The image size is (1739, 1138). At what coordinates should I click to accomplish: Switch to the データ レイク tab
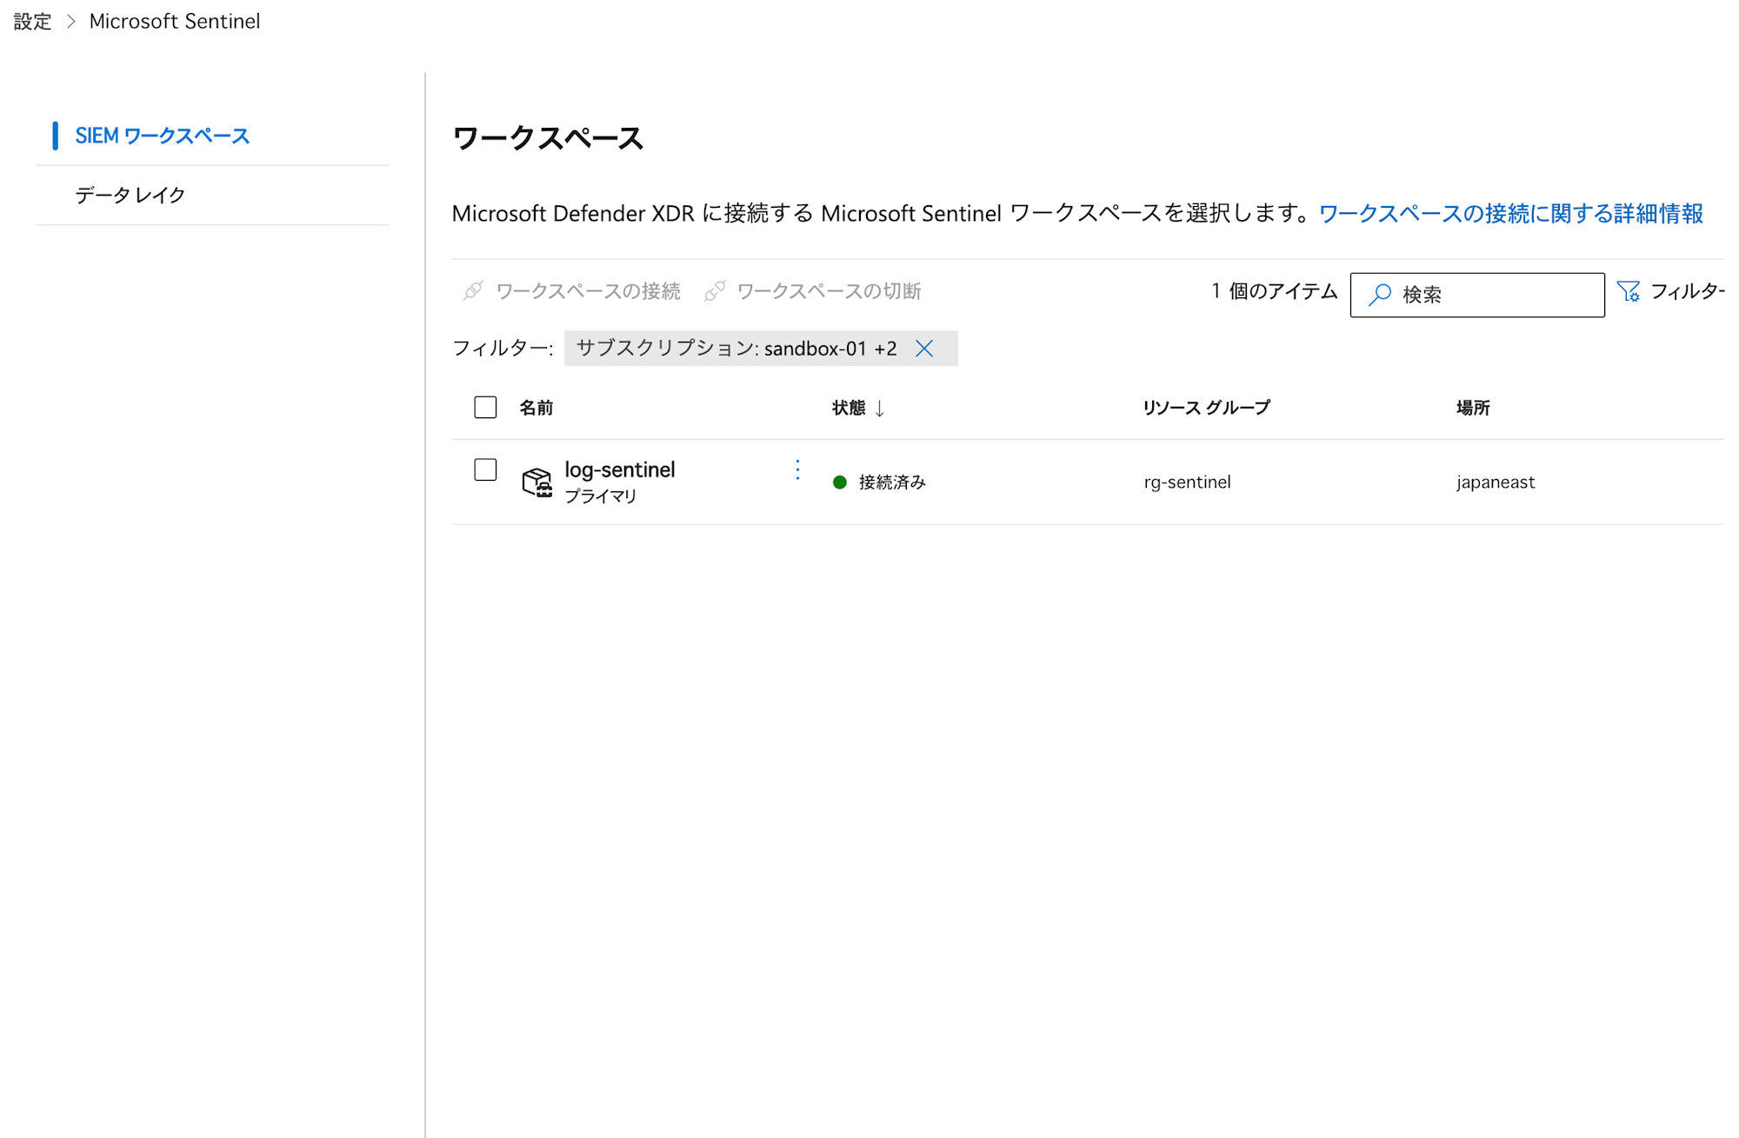(x=130, y=195)
